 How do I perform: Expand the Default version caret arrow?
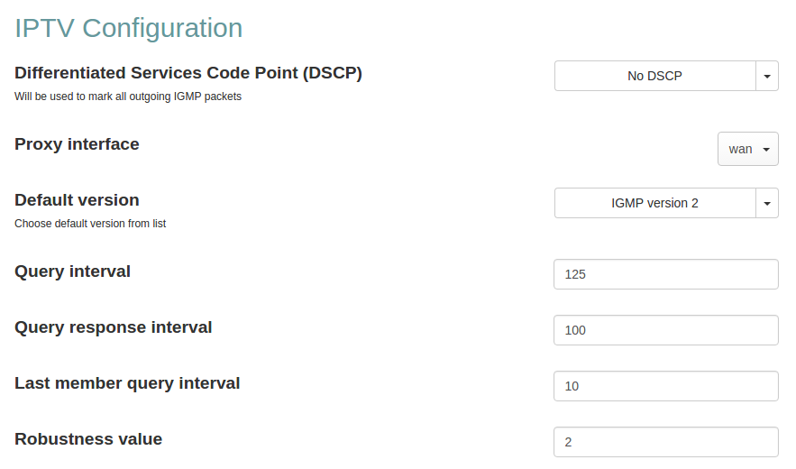(767, 203)
